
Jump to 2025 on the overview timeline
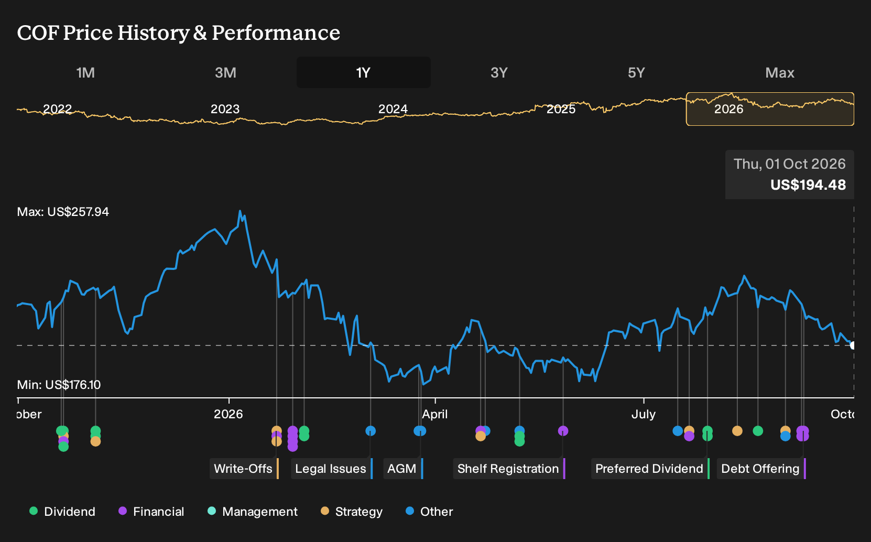[561, 109]
